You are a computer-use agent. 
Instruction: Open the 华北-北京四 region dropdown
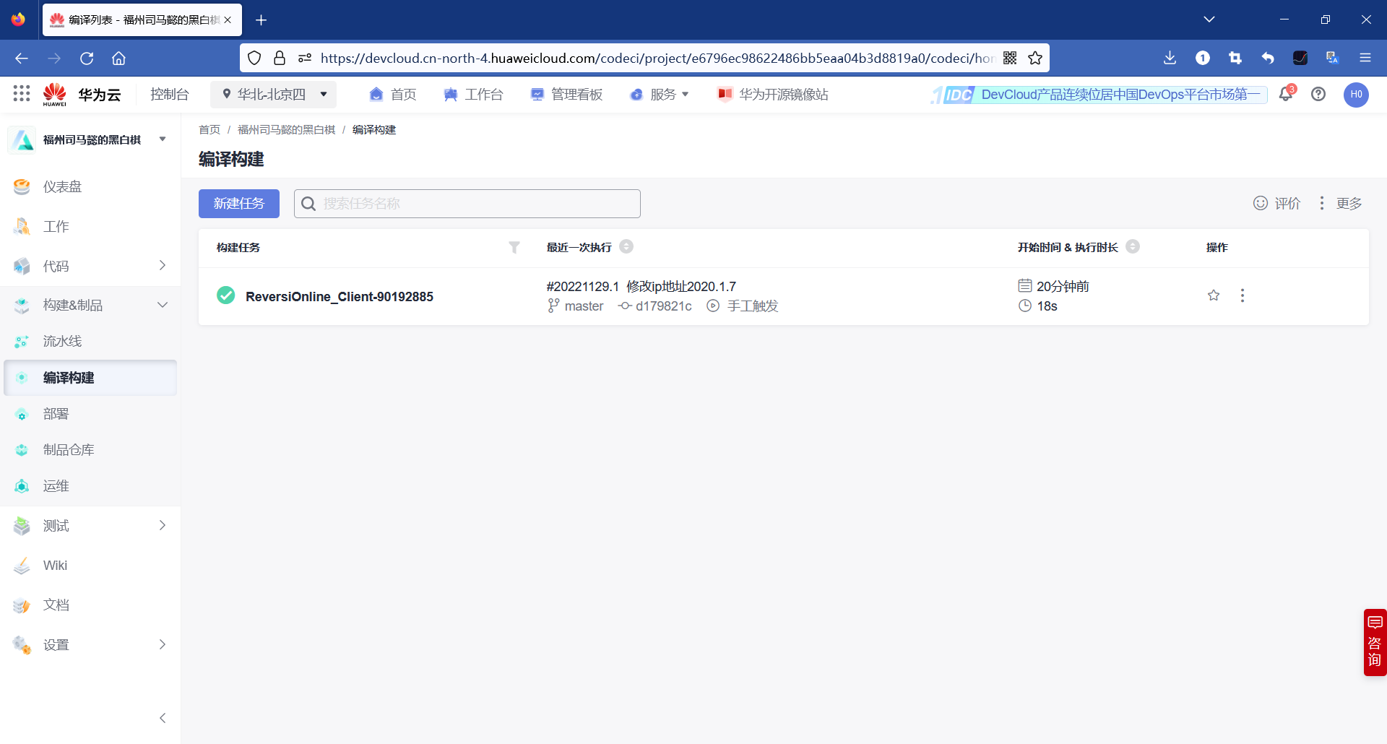(274, 95)
